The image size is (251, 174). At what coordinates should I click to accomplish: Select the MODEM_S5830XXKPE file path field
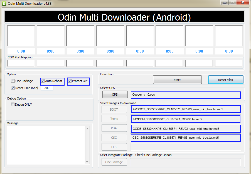pos(186,119)
